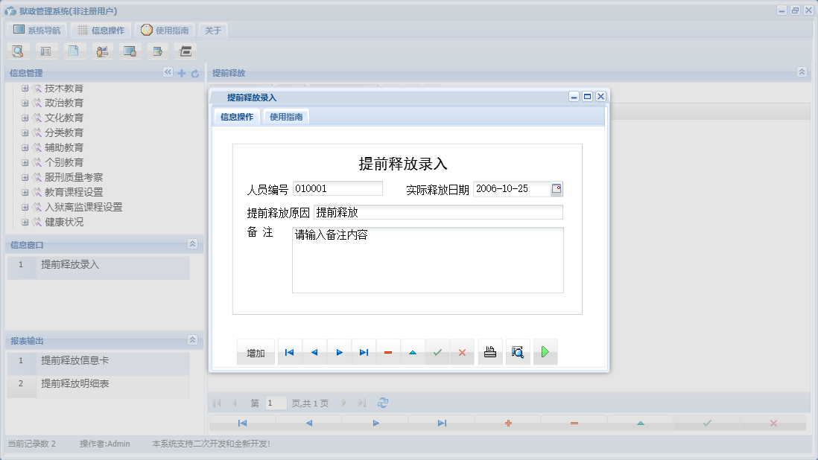This screenshot has height=460, width=818.
Task: Select the personnel management toolbar icon
Action: pos(102,51)
